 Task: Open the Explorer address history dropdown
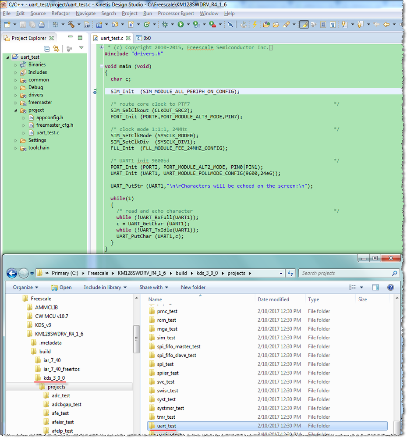click(x=281, y=273)
